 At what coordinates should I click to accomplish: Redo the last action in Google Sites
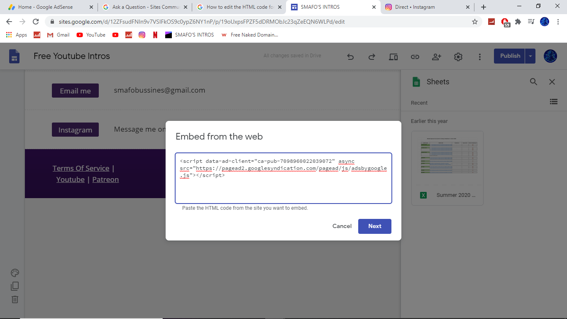tap(372, 57)
